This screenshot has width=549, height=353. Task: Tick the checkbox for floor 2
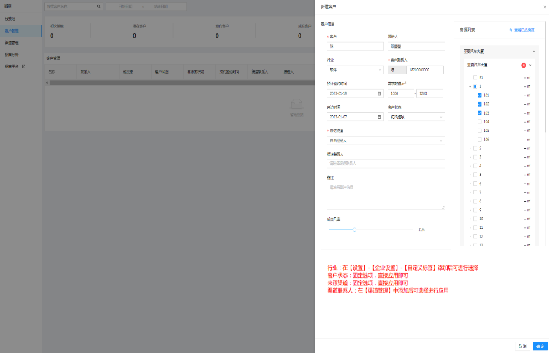click(475, 148)
